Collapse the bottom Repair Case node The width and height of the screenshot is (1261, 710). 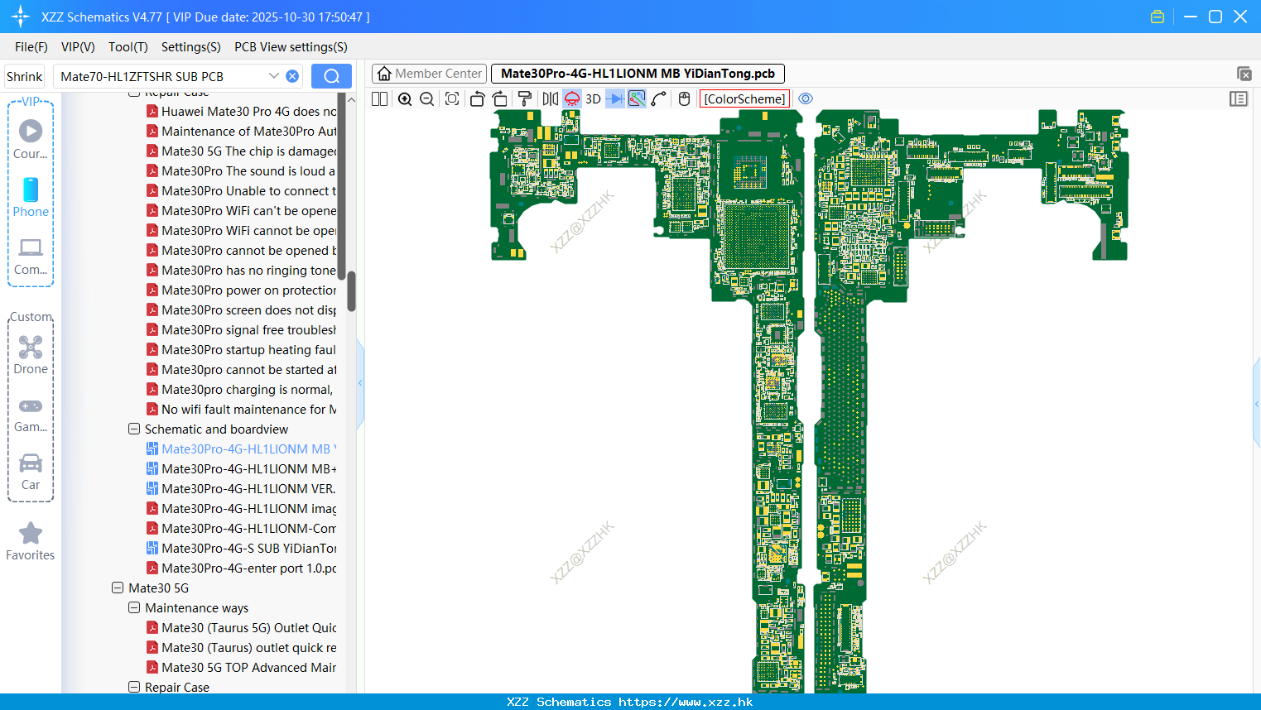point(134,687)
